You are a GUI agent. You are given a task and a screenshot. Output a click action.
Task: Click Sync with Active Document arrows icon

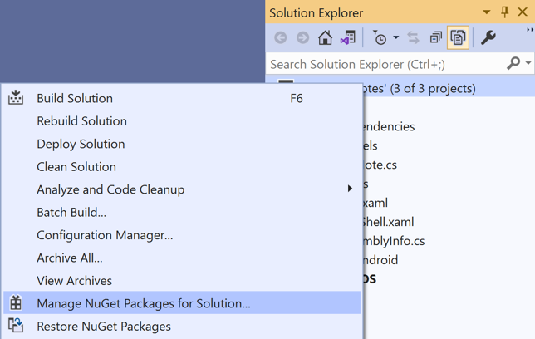coord(414,37)
